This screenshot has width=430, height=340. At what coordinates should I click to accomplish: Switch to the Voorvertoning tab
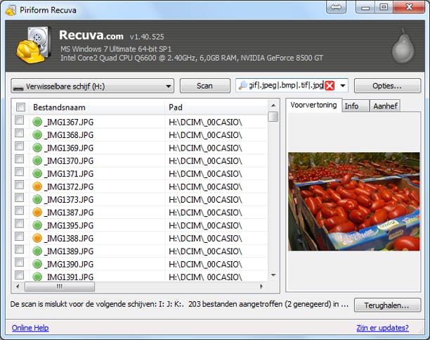313,105
